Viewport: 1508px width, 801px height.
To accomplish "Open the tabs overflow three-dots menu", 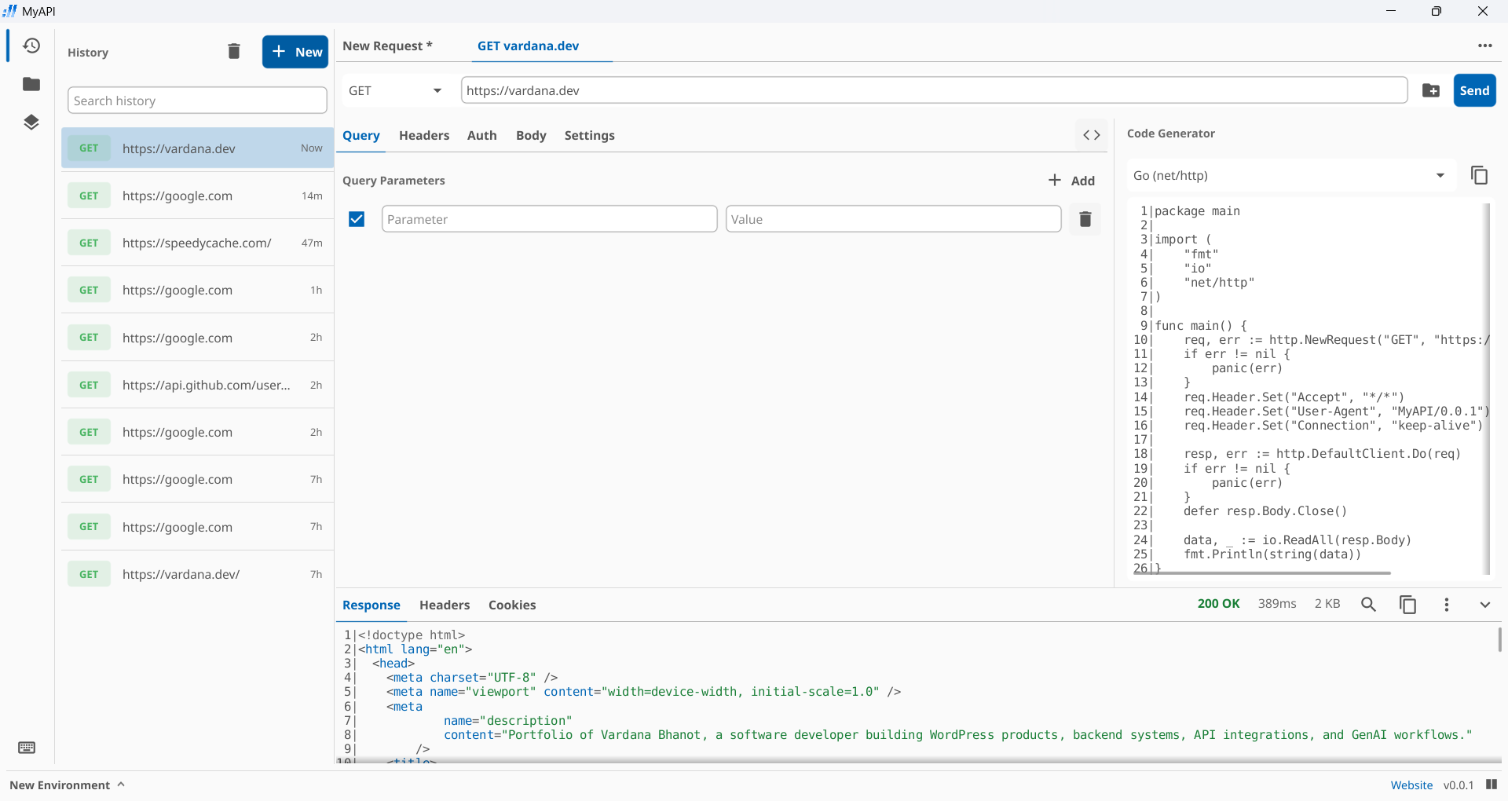I will click(x=1484, y=46).
